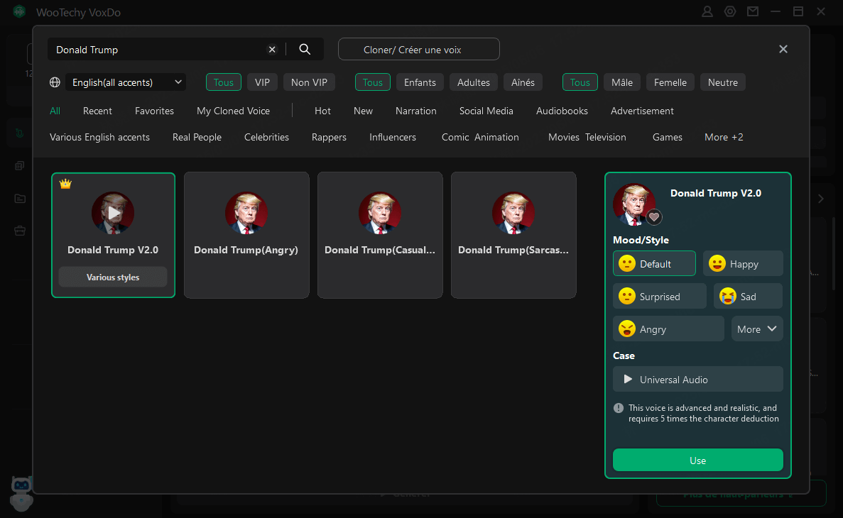Open the folder icon in left sidebar
The width and height of the screenshot is (843, 518).
(x=20, y=198)
